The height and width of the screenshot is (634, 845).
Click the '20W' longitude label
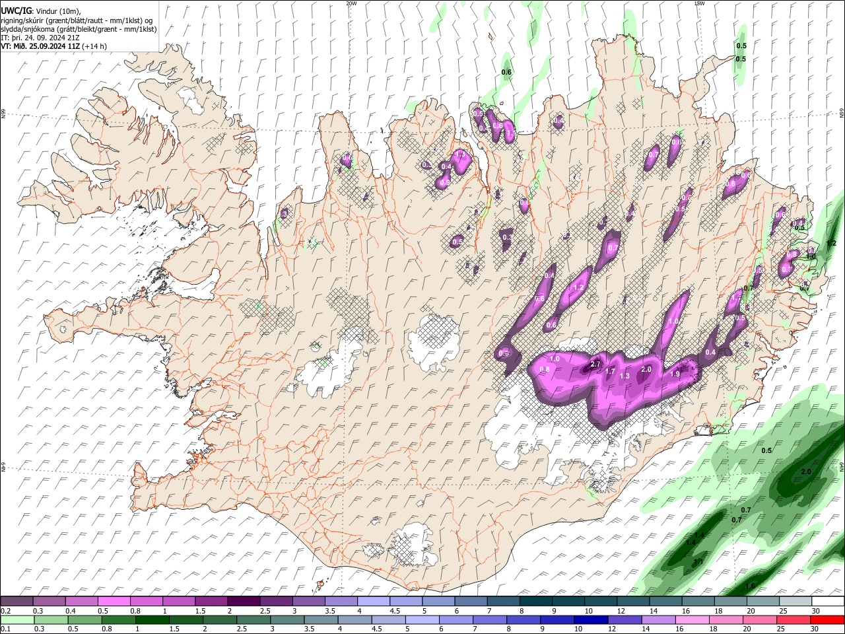pyautogui.click(x=351, y=3)
